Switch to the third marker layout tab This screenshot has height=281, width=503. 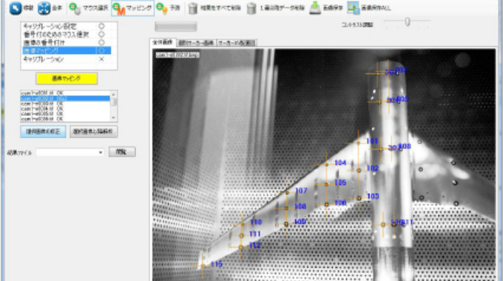(x=237, y=43)
